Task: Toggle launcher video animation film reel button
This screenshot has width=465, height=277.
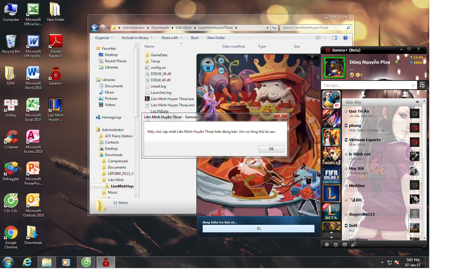Action: (208, 68)
